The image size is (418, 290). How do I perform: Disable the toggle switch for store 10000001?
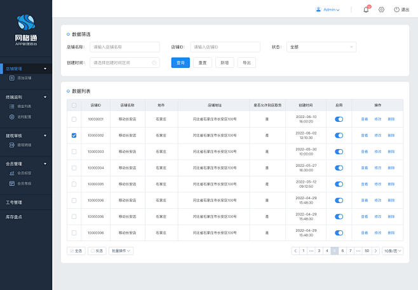[x=339, y=119]
